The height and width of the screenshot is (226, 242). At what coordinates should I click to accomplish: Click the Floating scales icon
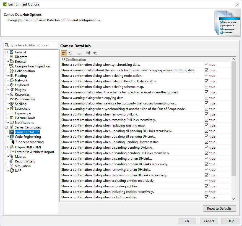coord(12,75)
